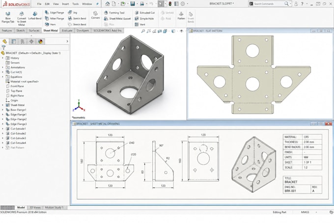Viewport: 334px width, 223px height.
Task: Open the Insert menu
Action: click(65, 4)
